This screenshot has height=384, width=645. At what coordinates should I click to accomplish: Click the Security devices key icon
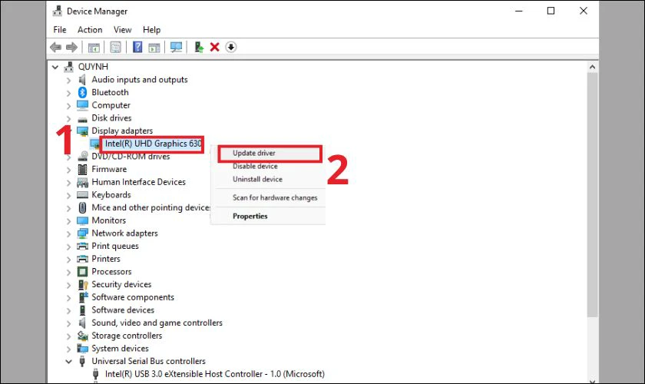point(83,284)
